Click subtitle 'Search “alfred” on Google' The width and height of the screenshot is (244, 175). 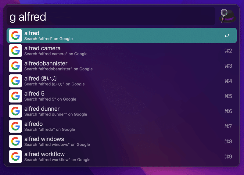pyautogui.click(x=48, y=39)
